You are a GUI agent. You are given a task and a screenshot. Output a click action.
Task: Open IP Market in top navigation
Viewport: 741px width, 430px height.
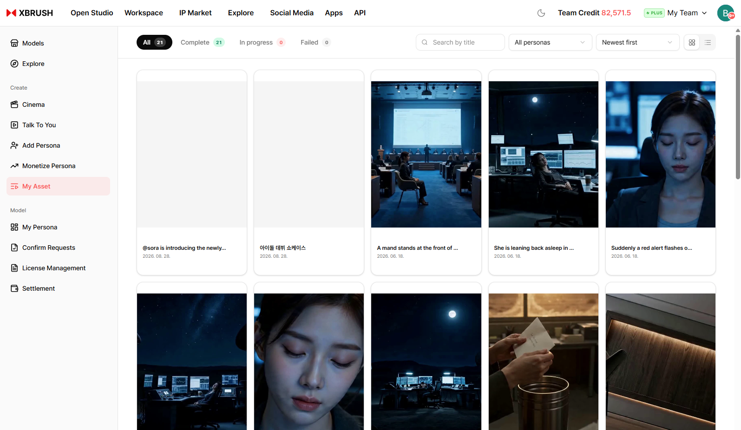tap(196, 13)
